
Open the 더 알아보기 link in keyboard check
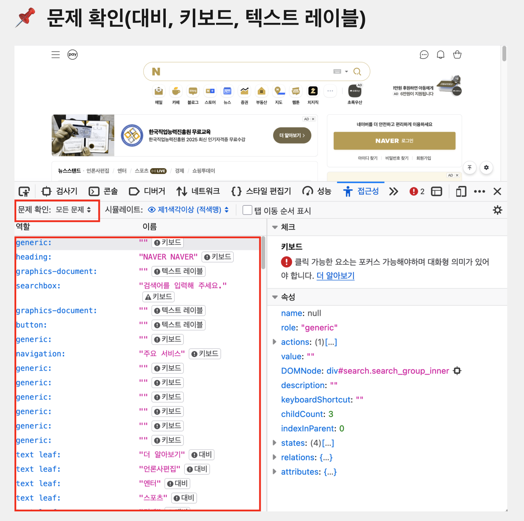click(x=335, y=276)
